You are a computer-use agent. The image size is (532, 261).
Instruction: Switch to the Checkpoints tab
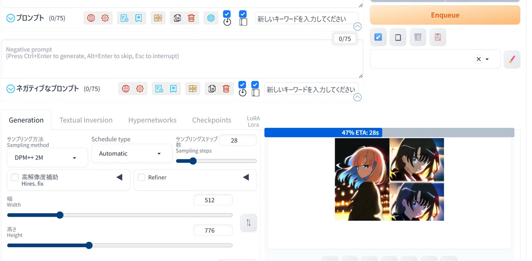tap(212, 120)
